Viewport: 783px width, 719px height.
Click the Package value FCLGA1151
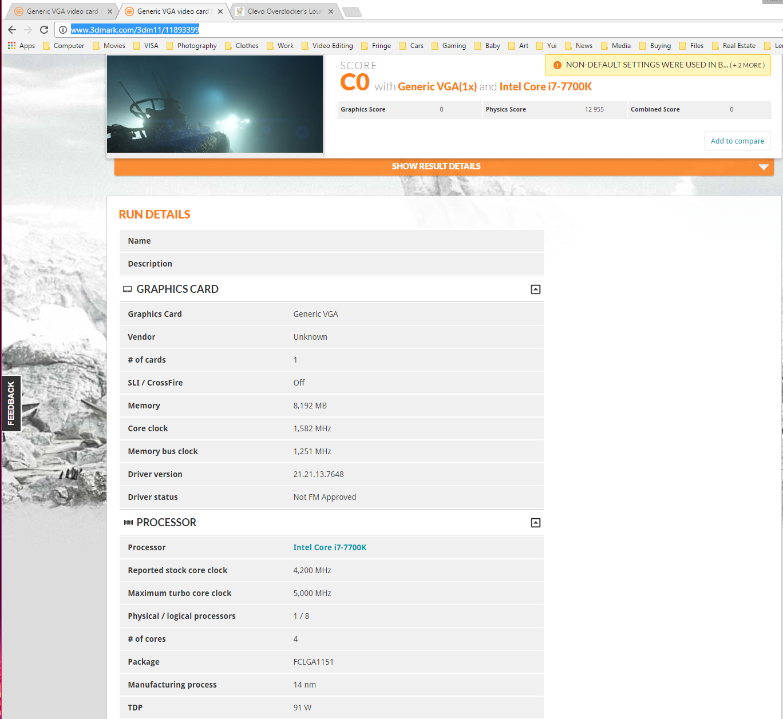(x=313, y=662)
